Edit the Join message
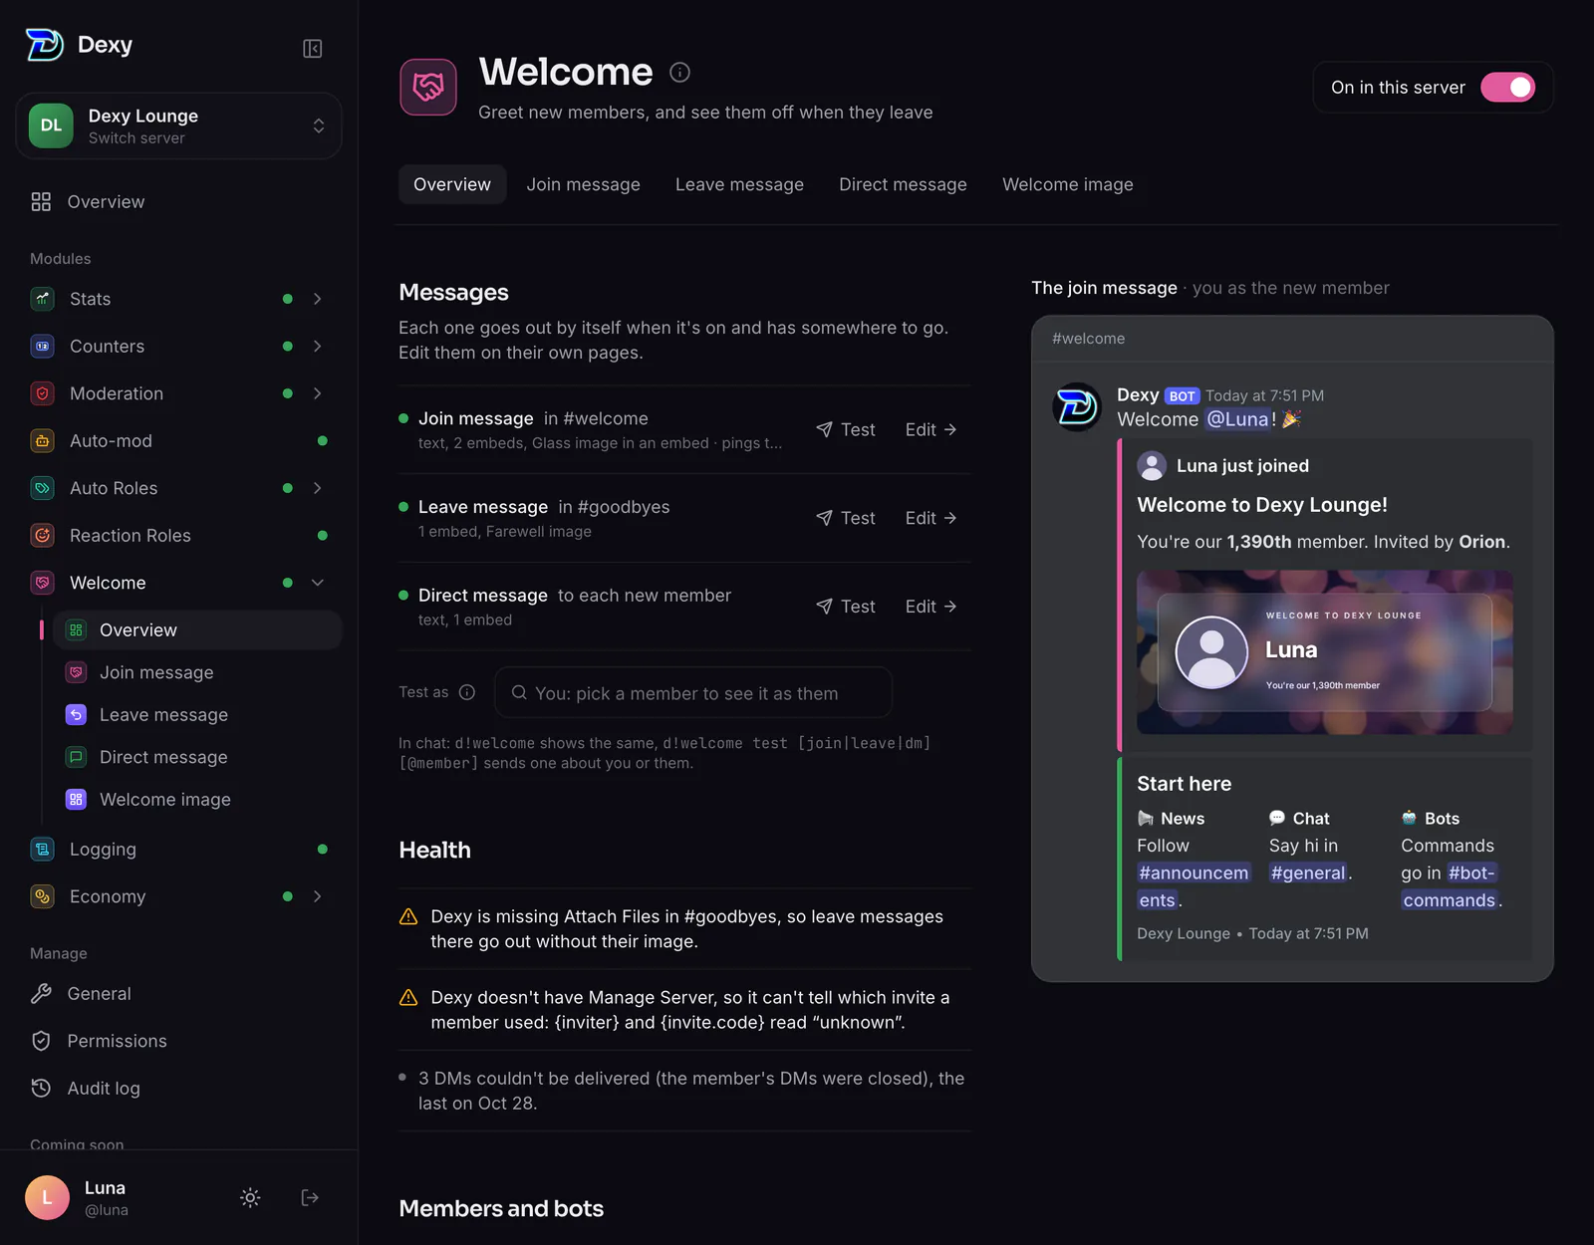1594x1245 pixels. coord(930,429)
